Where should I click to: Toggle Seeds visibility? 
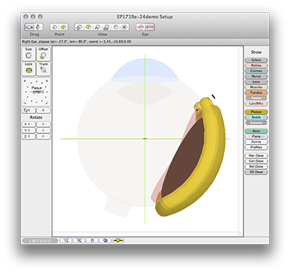pyautogui.click(x=256, y=117)
